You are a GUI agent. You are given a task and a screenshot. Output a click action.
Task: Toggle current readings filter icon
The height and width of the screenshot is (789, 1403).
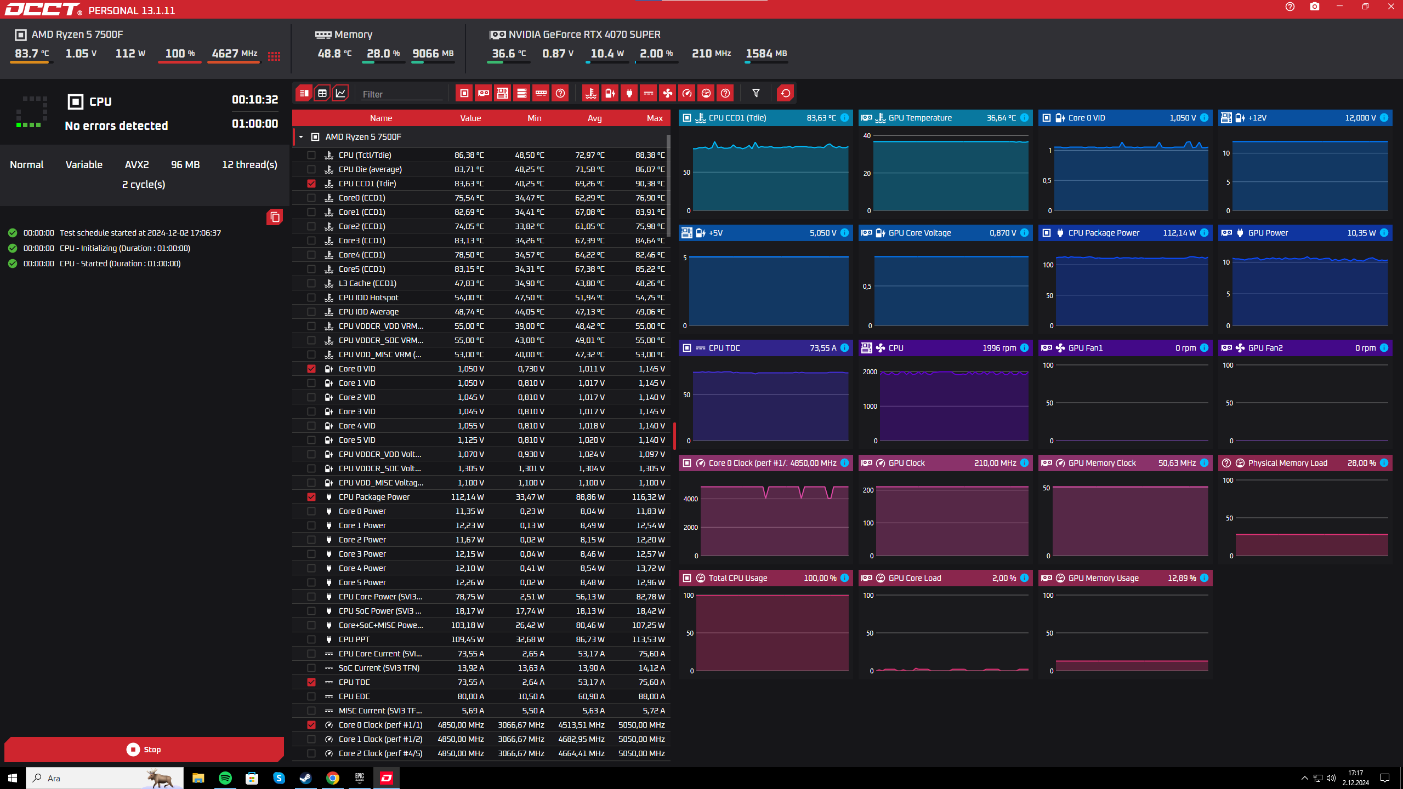point(649,93)
